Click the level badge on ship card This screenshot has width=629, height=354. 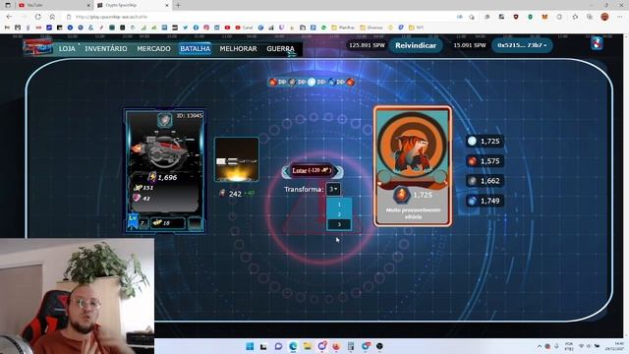pos(133,221)
